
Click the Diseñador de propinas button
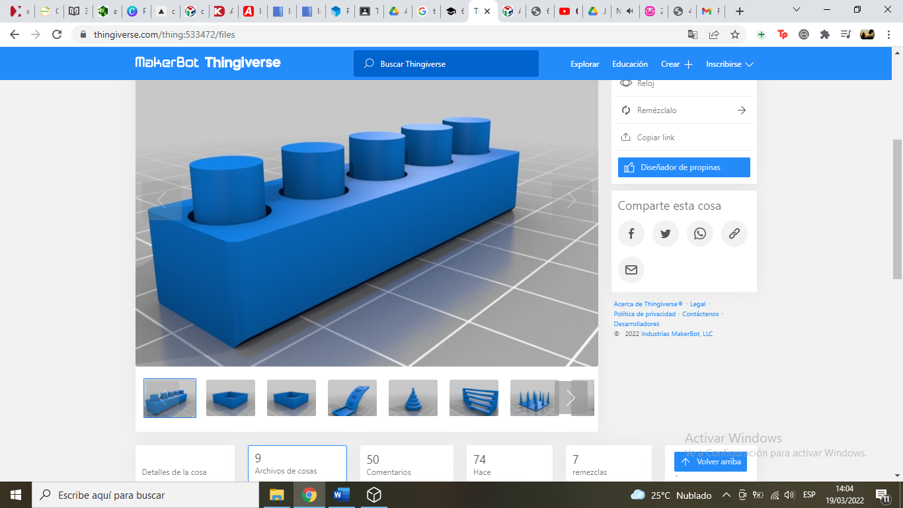click(684, 167)
